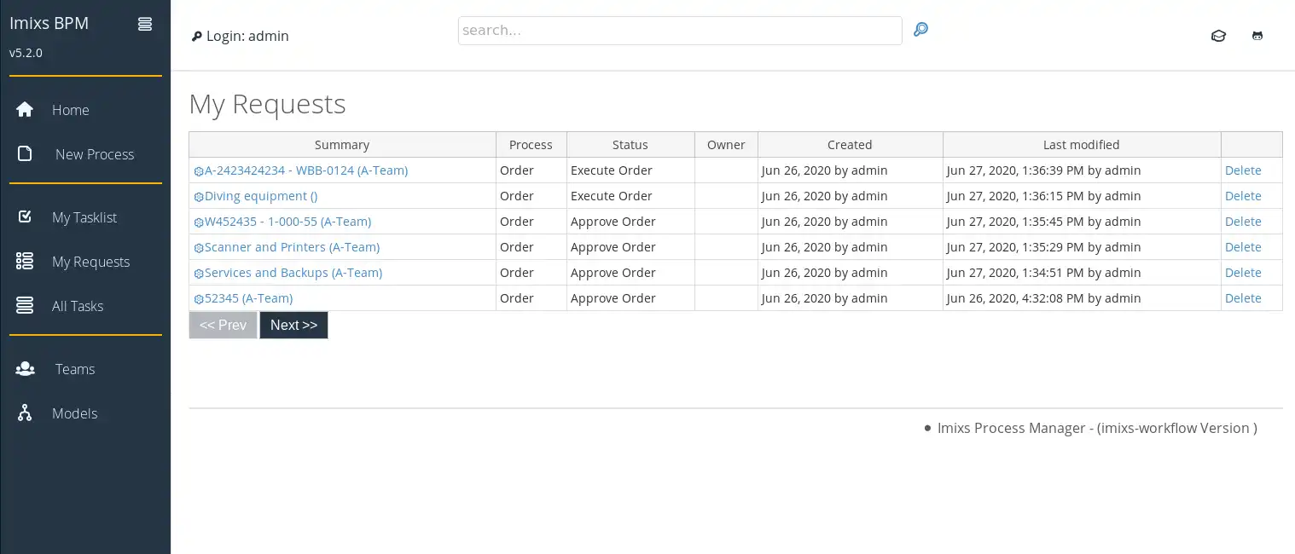This screenshot has height=554, width=1295.
Task: Click the Models tree icon
Action: 25,413
